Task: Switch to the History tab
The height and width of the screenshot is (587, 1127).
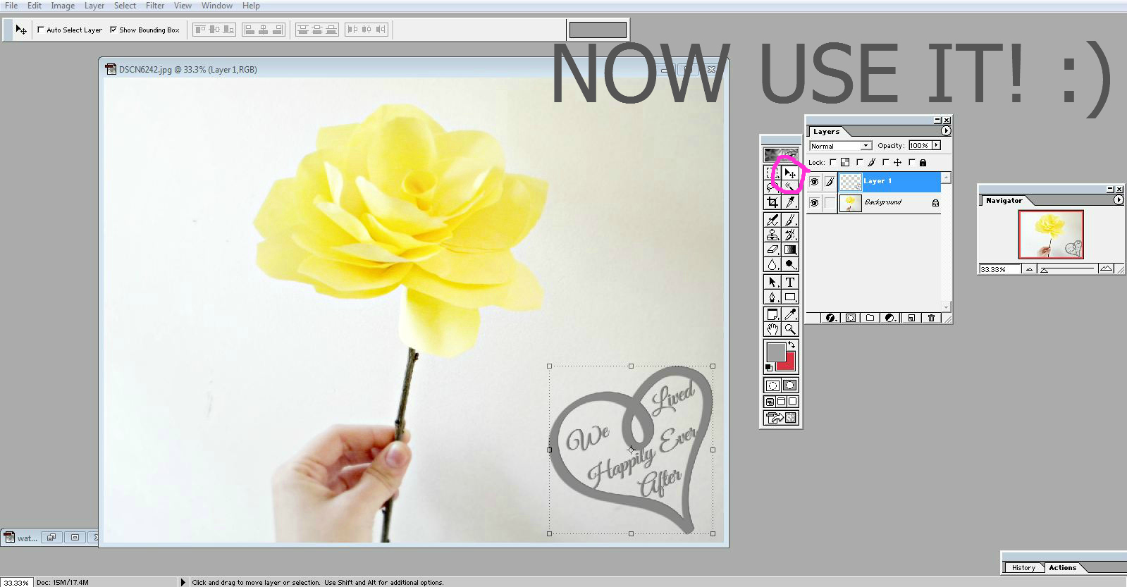Action: [1023, 568]
